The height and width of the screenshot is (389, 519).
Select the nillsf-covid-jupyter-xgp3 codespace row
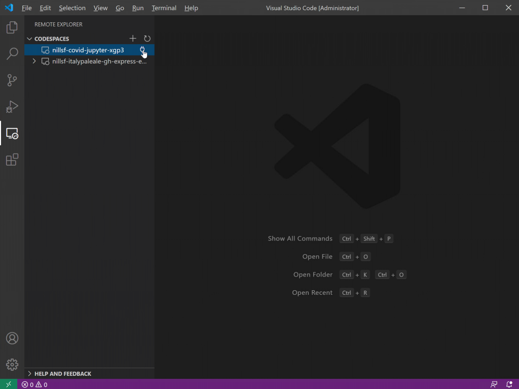89,50
